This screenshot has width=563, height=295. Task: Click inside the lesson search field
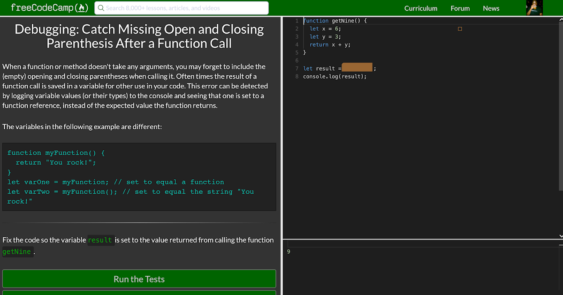pyautogui.click(x=182, y=7)
